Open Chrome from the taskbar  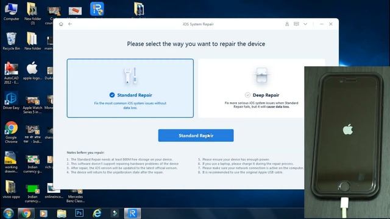tap(26, 214)
